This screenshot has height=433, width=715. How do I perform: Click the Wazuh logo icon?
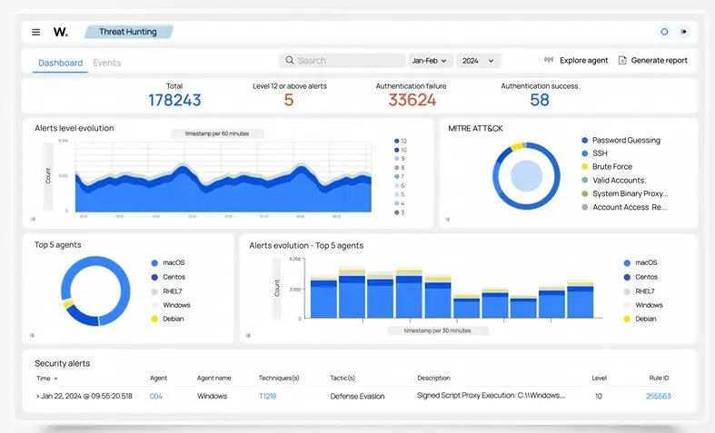60,32
